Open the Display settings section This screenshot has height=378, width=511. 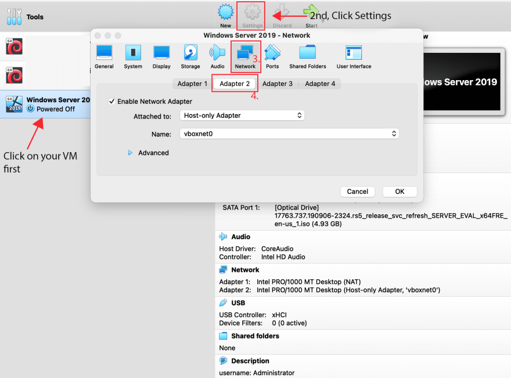[x=161, y=57]
